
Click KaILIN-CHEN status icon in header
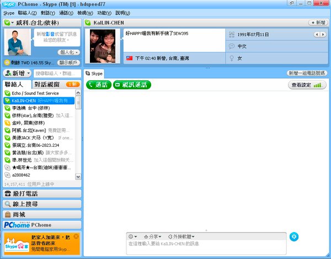point(88,23)
